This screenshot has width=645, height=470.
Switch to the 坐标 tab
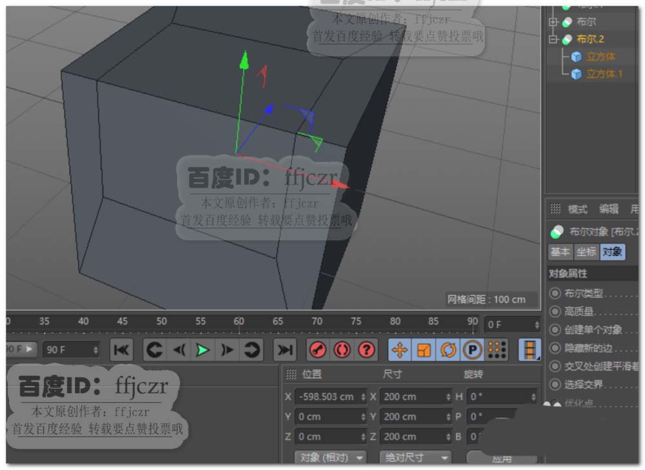tap(586, 251)
